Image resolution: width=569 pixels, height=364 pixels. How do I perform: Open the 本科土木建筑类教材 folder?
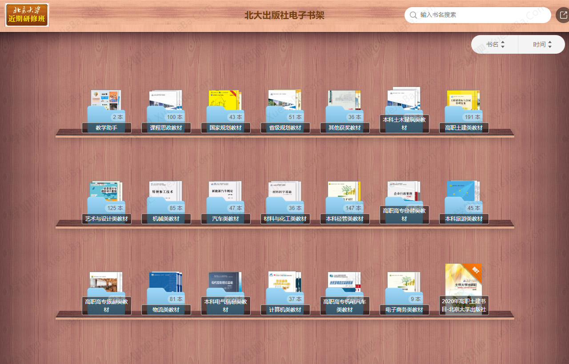404,110
